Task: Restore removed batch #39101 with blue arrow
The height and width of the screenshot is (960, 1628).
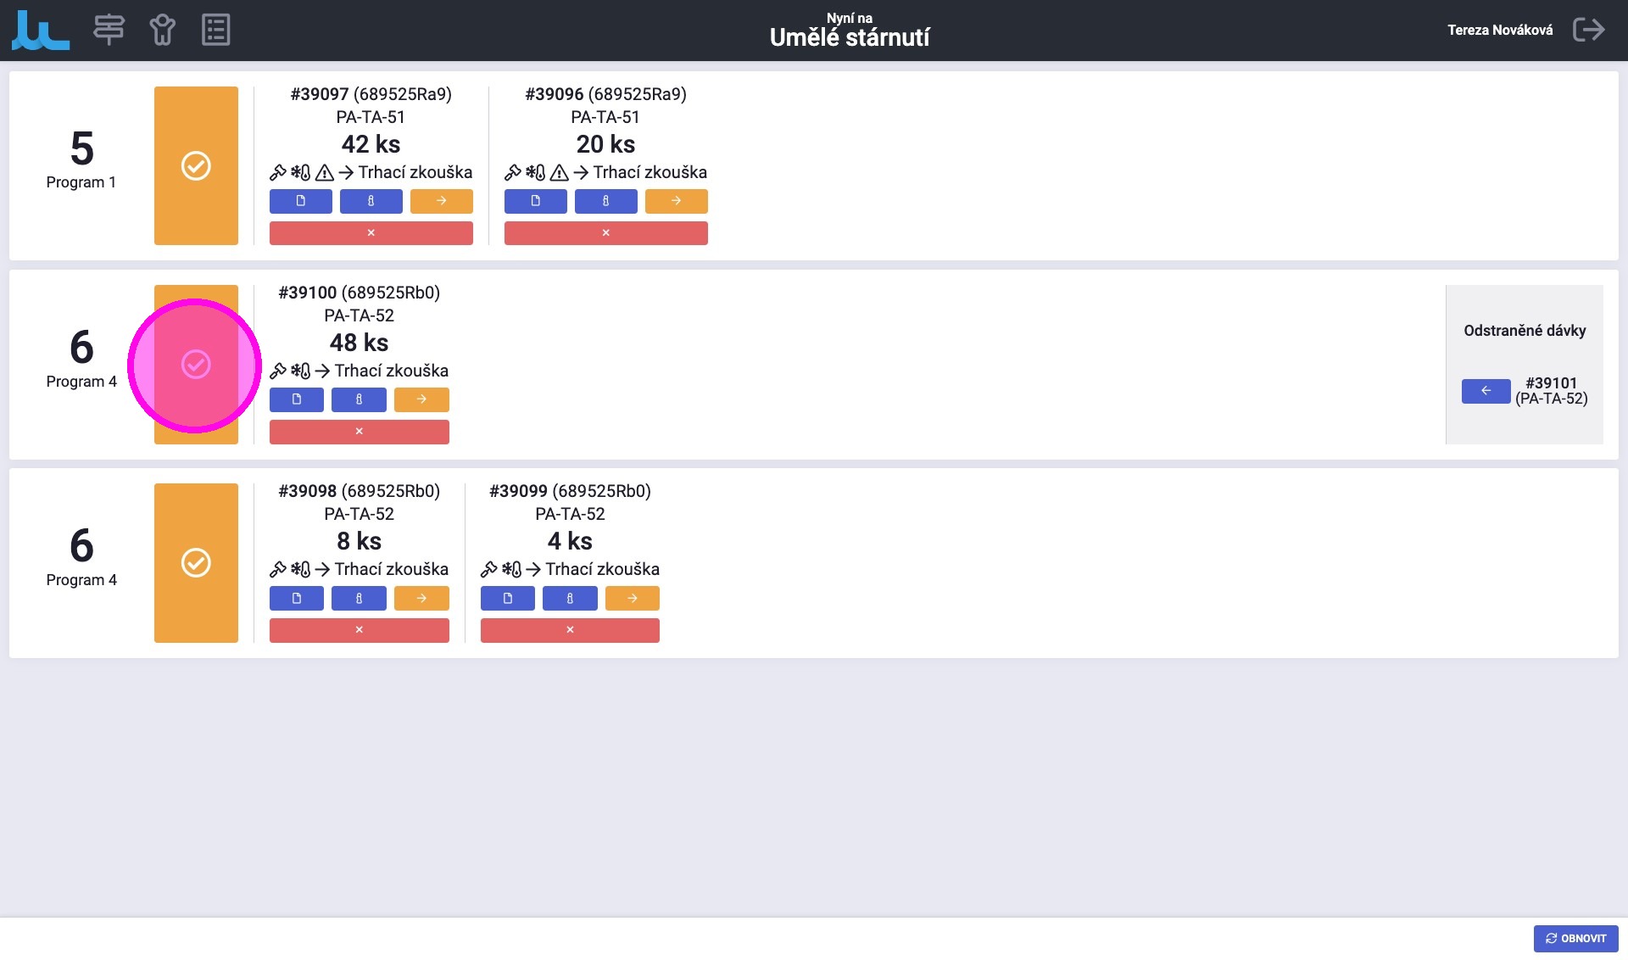Action: tap(1486, 391)
